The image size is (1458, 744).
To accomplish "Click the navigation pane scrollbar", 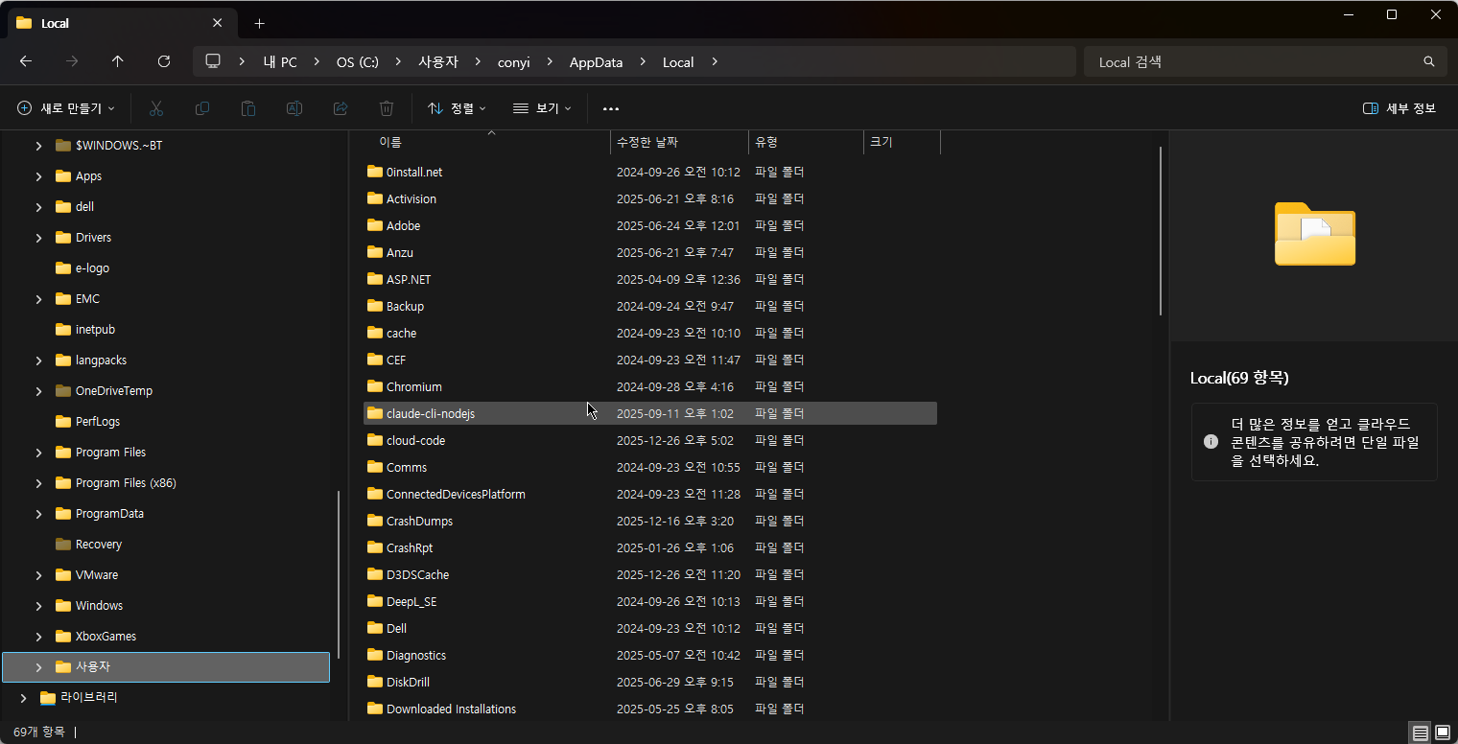I will (x=339, y=575).
